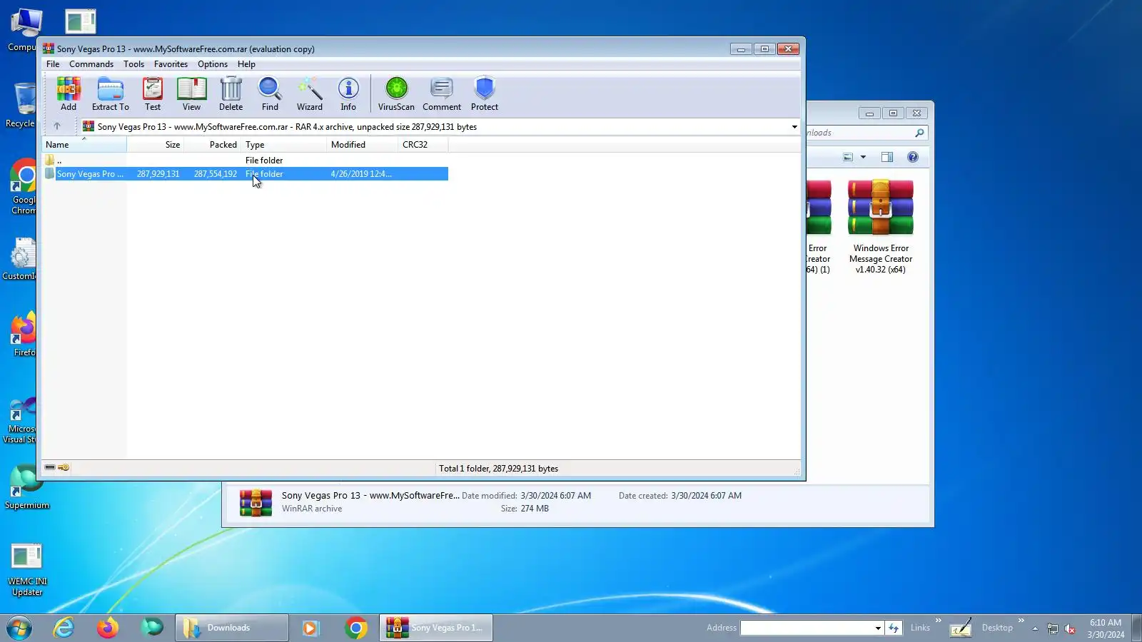Launch the Wizard tool
Image resolution: width=1142 pixels, height=642 pixels.
[310, 94]
